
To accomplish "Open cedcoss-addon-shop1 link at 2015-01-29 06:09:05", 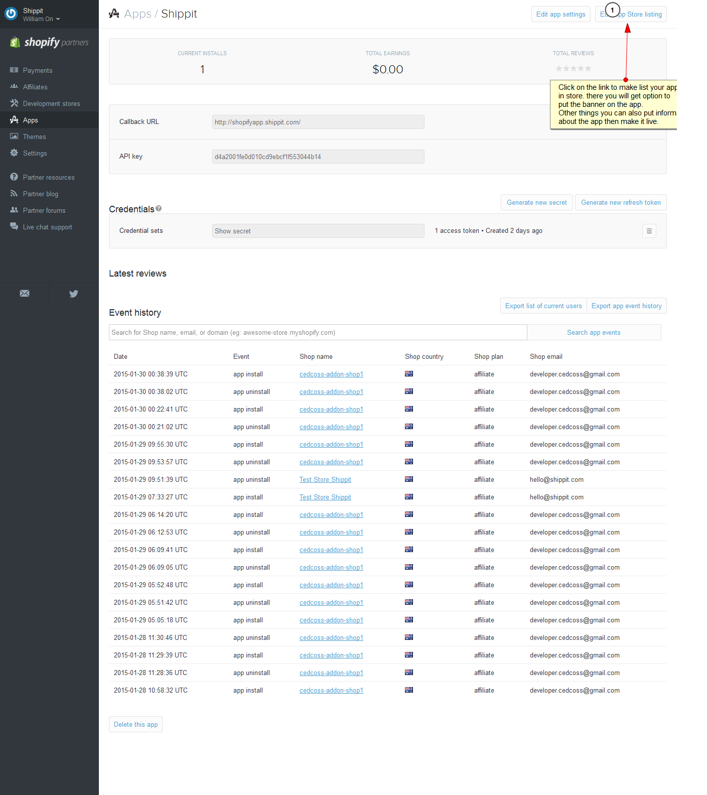I will click(x=331, y=567).
